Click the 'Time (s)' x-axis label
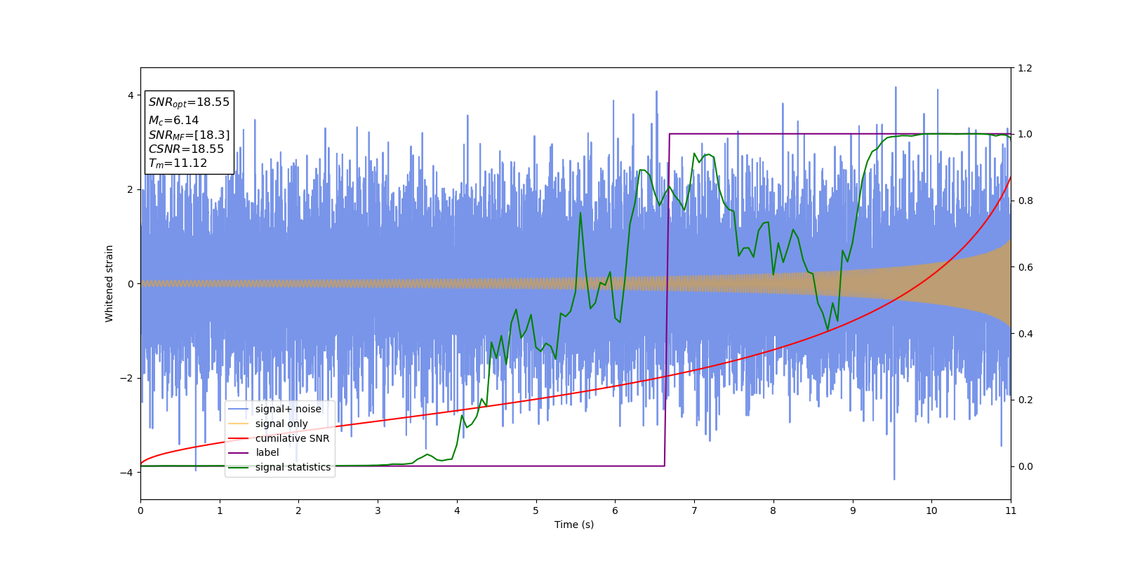Viewport: 1123px width, 561px height. pos(574,525)
